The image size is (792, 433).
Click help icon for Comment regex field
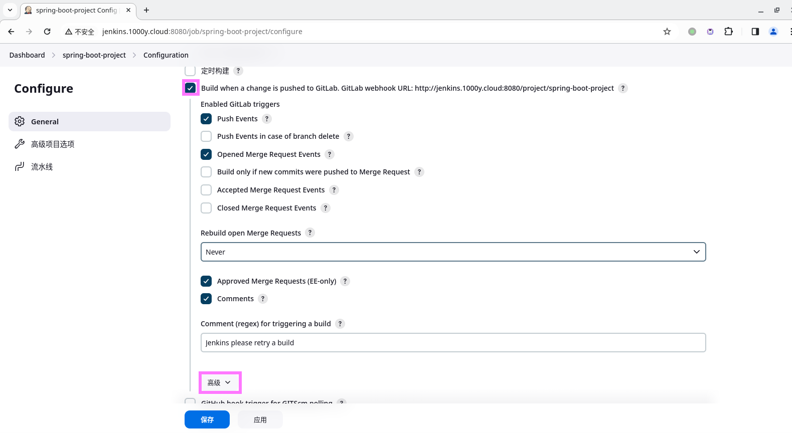340,324
